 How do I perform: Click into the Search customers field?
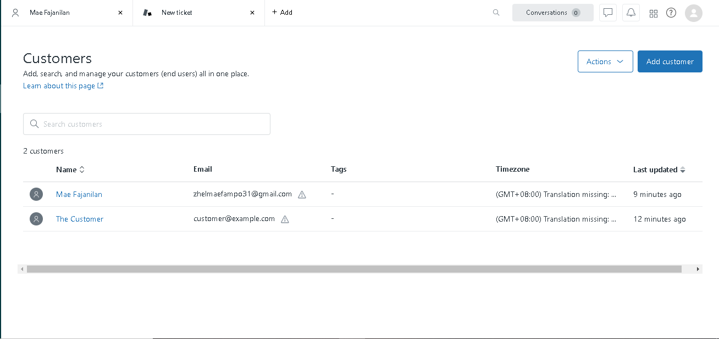click(x=154, y=124)
